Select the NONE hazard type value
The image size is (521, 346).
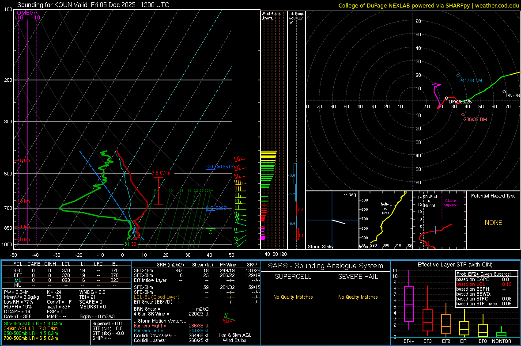(493, 223)
